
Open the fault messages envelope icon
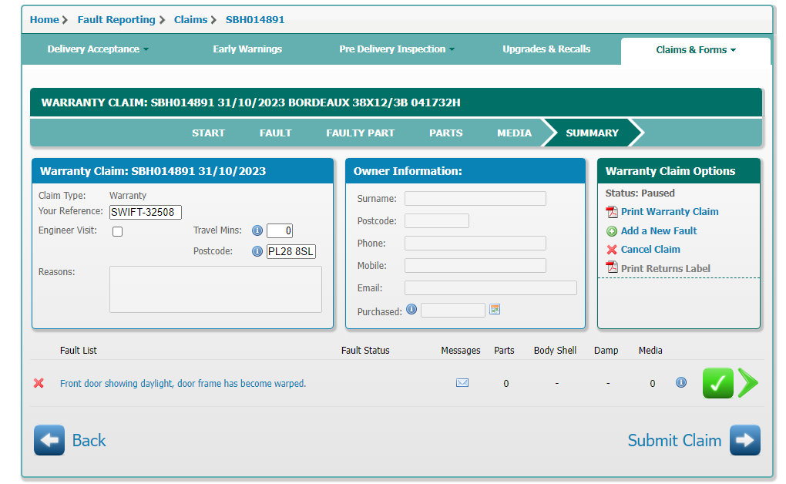pyautogui.click(x=462, y=383)
